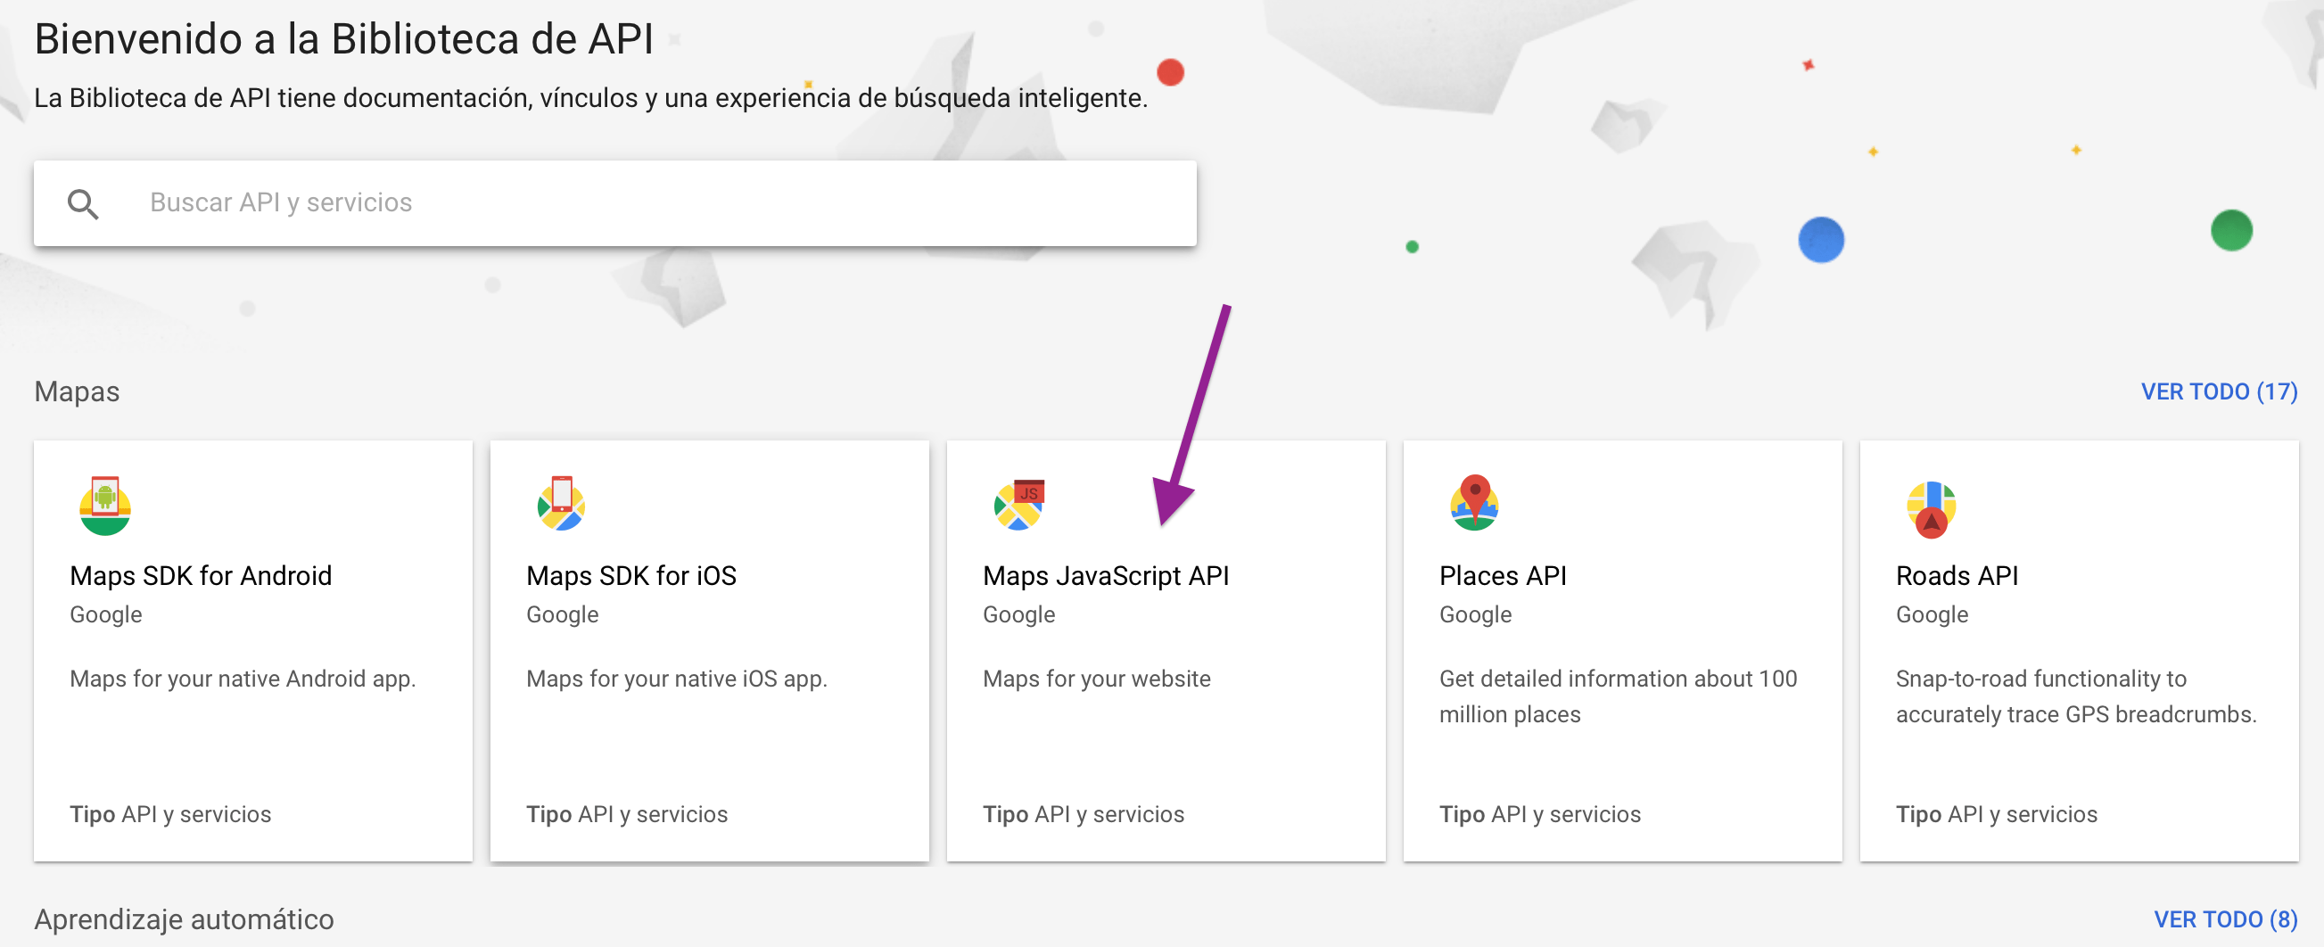Click "Maps for your native iOS app." text
Viewport: 2324px width, 947px height.
677,679
